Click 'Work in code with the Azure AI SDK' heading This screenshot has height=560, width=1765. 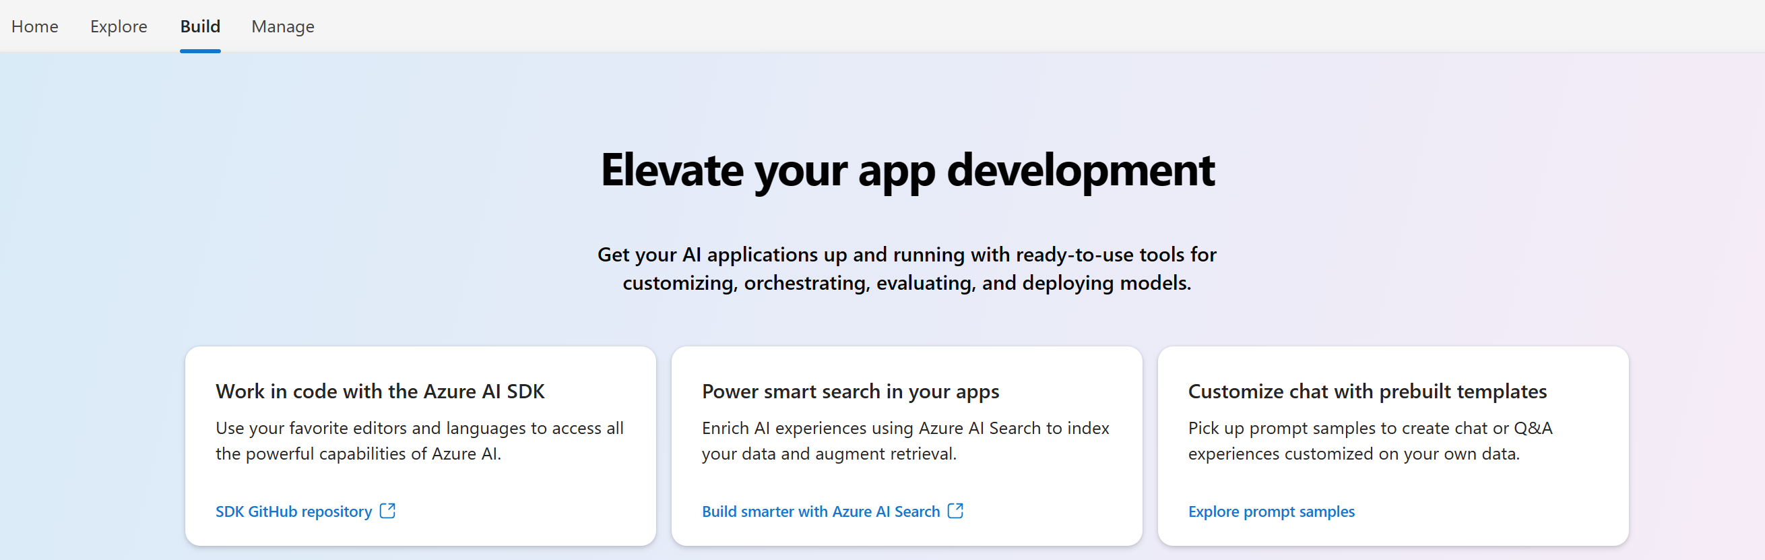pyautogui.click(x=380, y=391)
